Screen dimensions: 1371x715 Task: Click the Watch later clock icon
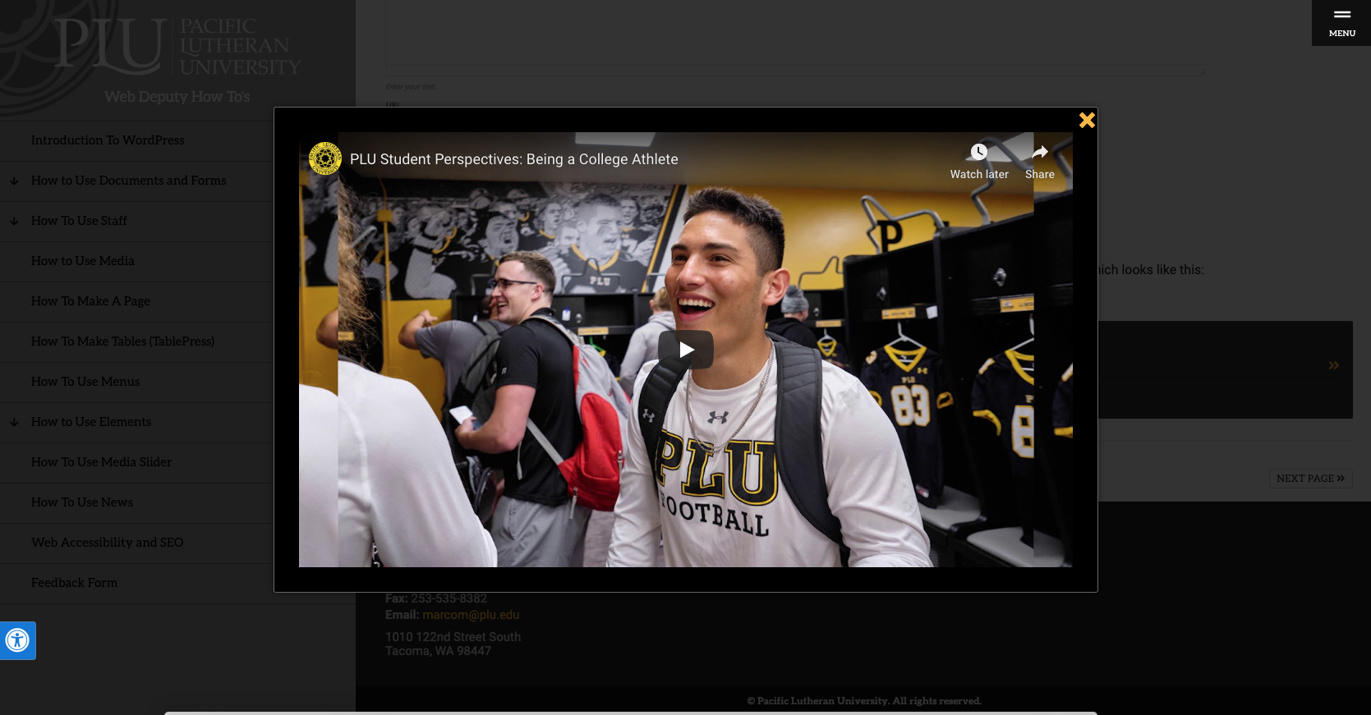tap(979, 152)
